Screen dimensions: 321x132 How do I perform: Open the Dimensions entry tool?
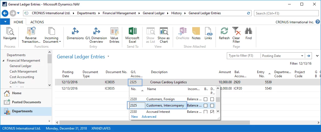[75, 32]
